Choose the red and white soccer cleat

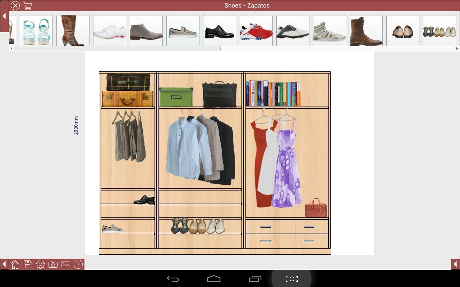(x=256, y=30)
